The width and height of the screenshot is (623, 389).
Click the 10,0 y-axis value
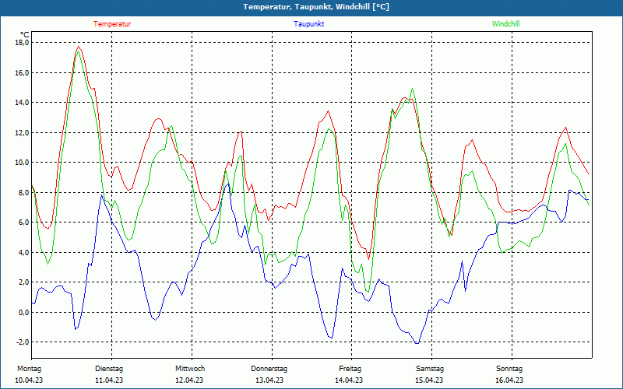click(x=22, y=163)
